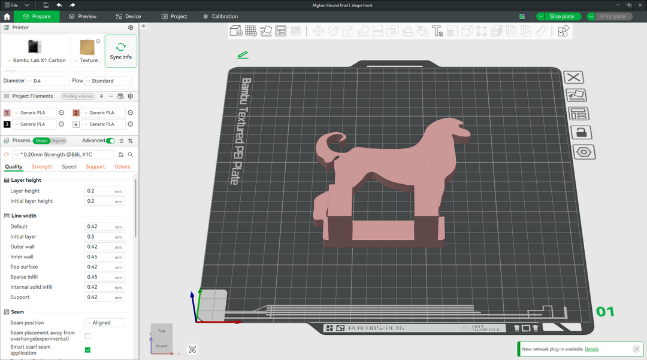Screen dimensions: 647x360
Task: Disable Smart scarf seam application
Action: coord(87,350)
